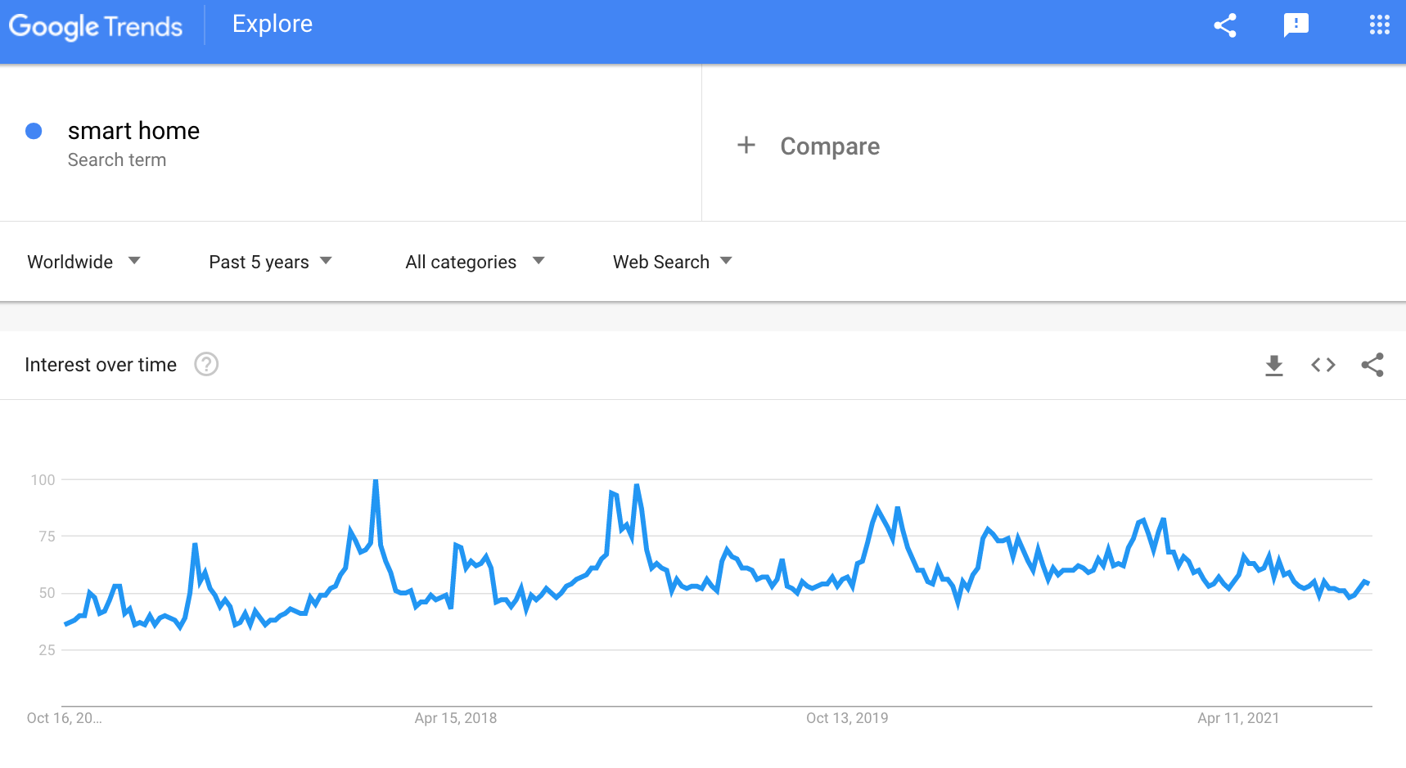
Task: Open the Google apps grid
Action: [x=1379, y=25]
